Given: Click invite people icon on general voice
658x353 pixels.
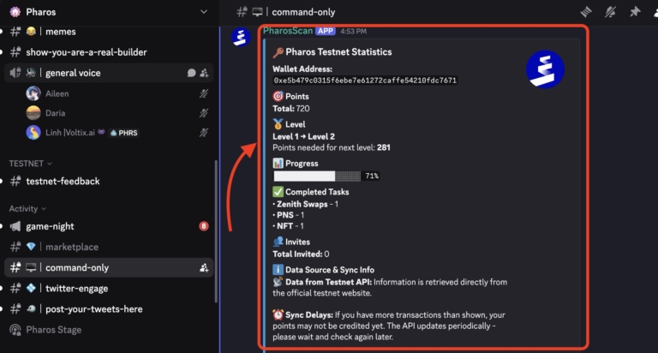Looking at the screenshot, I should tap(204, 73).
